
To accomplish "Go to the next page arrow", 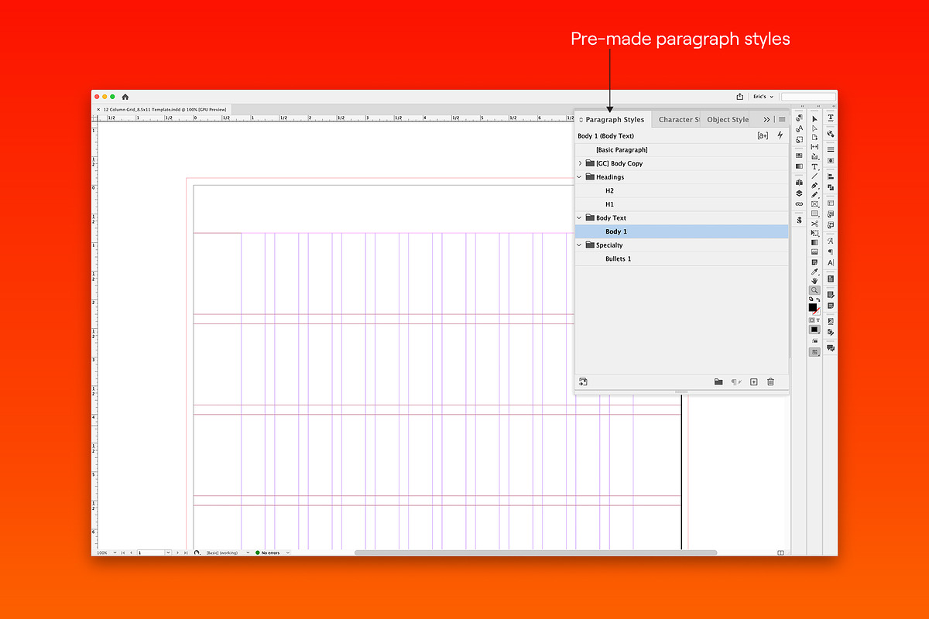I will point(177,552).
